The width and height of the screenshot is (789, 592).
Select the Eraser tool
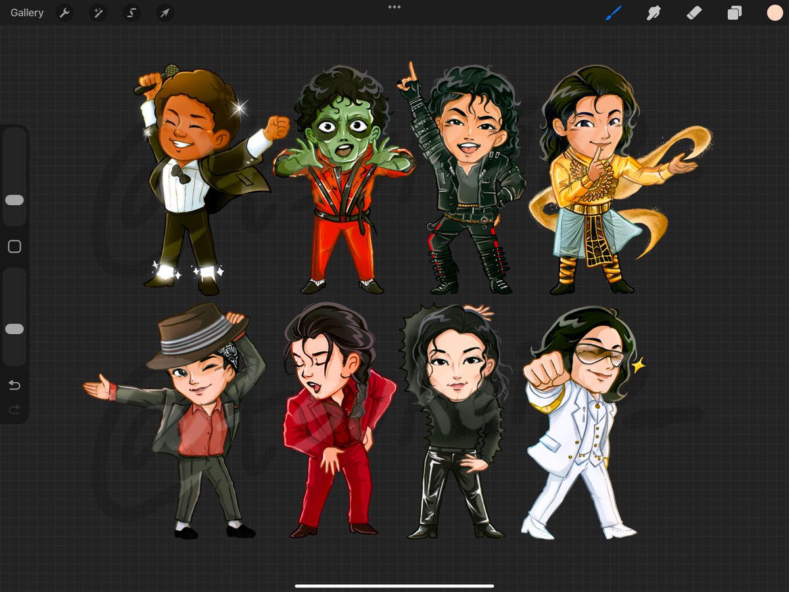coord(694,12)
